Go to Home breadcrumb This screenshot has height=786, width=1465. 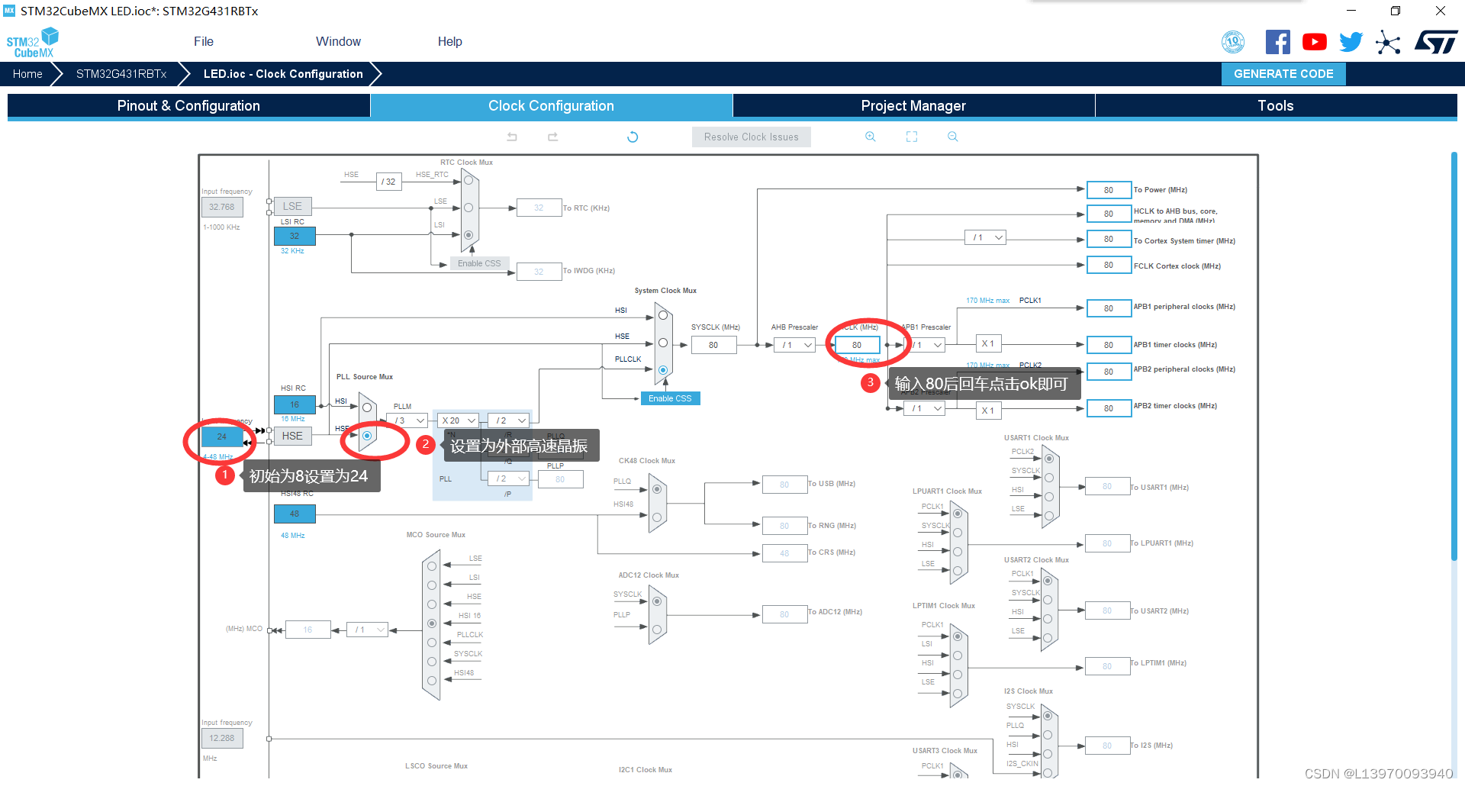[x=27, y=74]
